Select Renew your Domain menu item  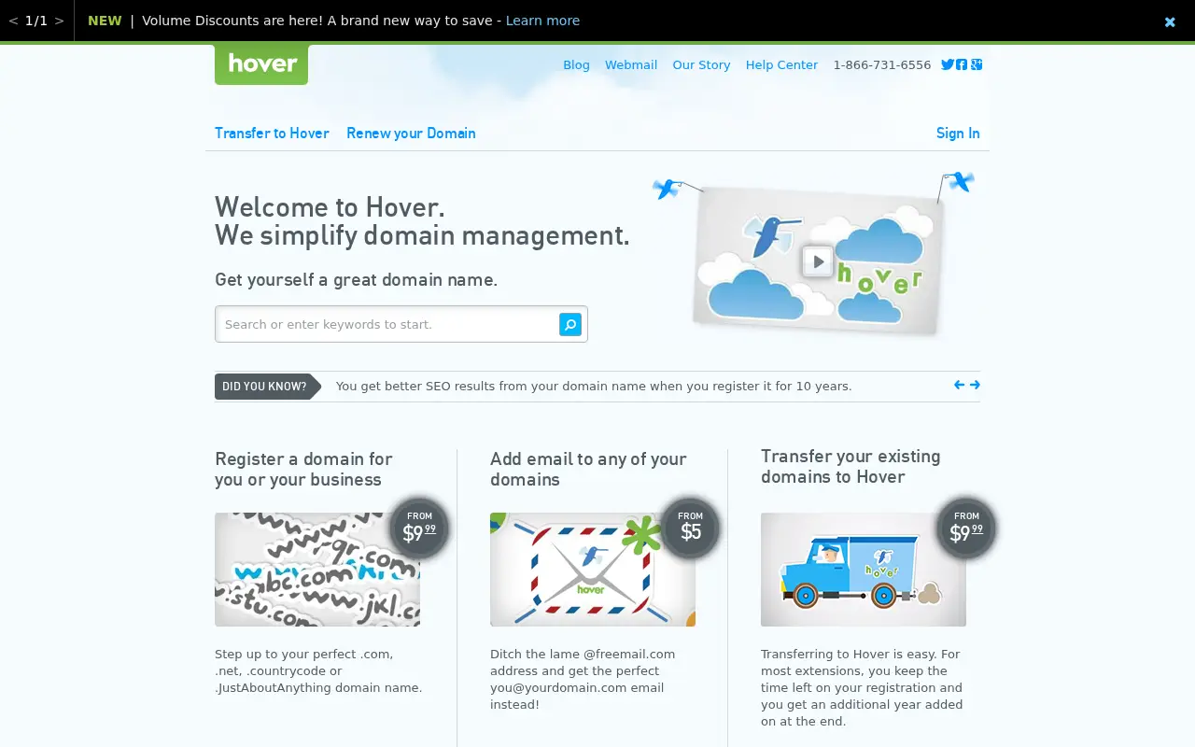411,133
